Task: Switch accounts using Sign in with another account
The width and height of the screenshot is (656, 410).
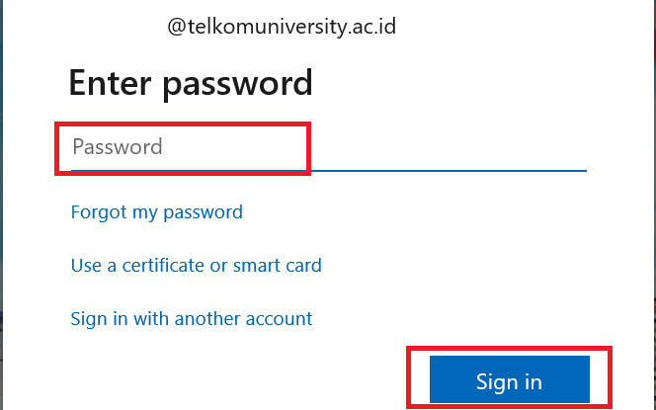Action: point(192,318)
